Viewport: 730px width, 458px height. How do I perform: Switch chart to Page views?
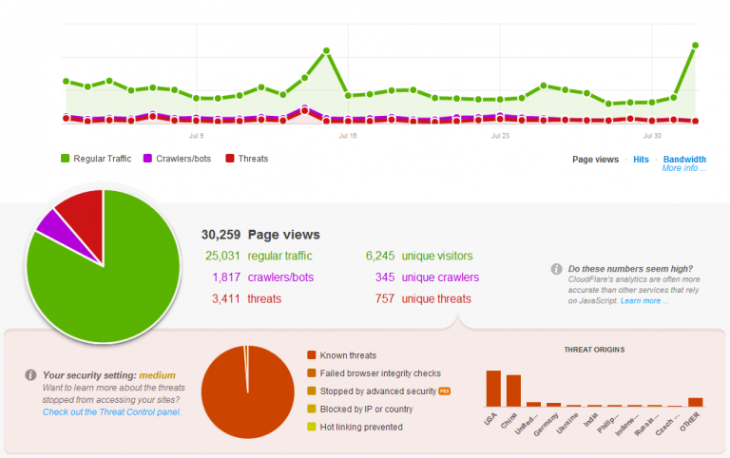tap(595, 160)
